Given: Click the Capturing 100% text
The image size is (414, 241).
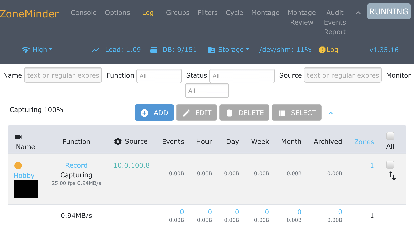Looking at the screenshot, I should point(36,110).
